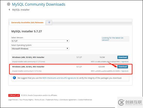Open Cookie Preferences footer link
143x108 pixels.
(x=85, y=100)
